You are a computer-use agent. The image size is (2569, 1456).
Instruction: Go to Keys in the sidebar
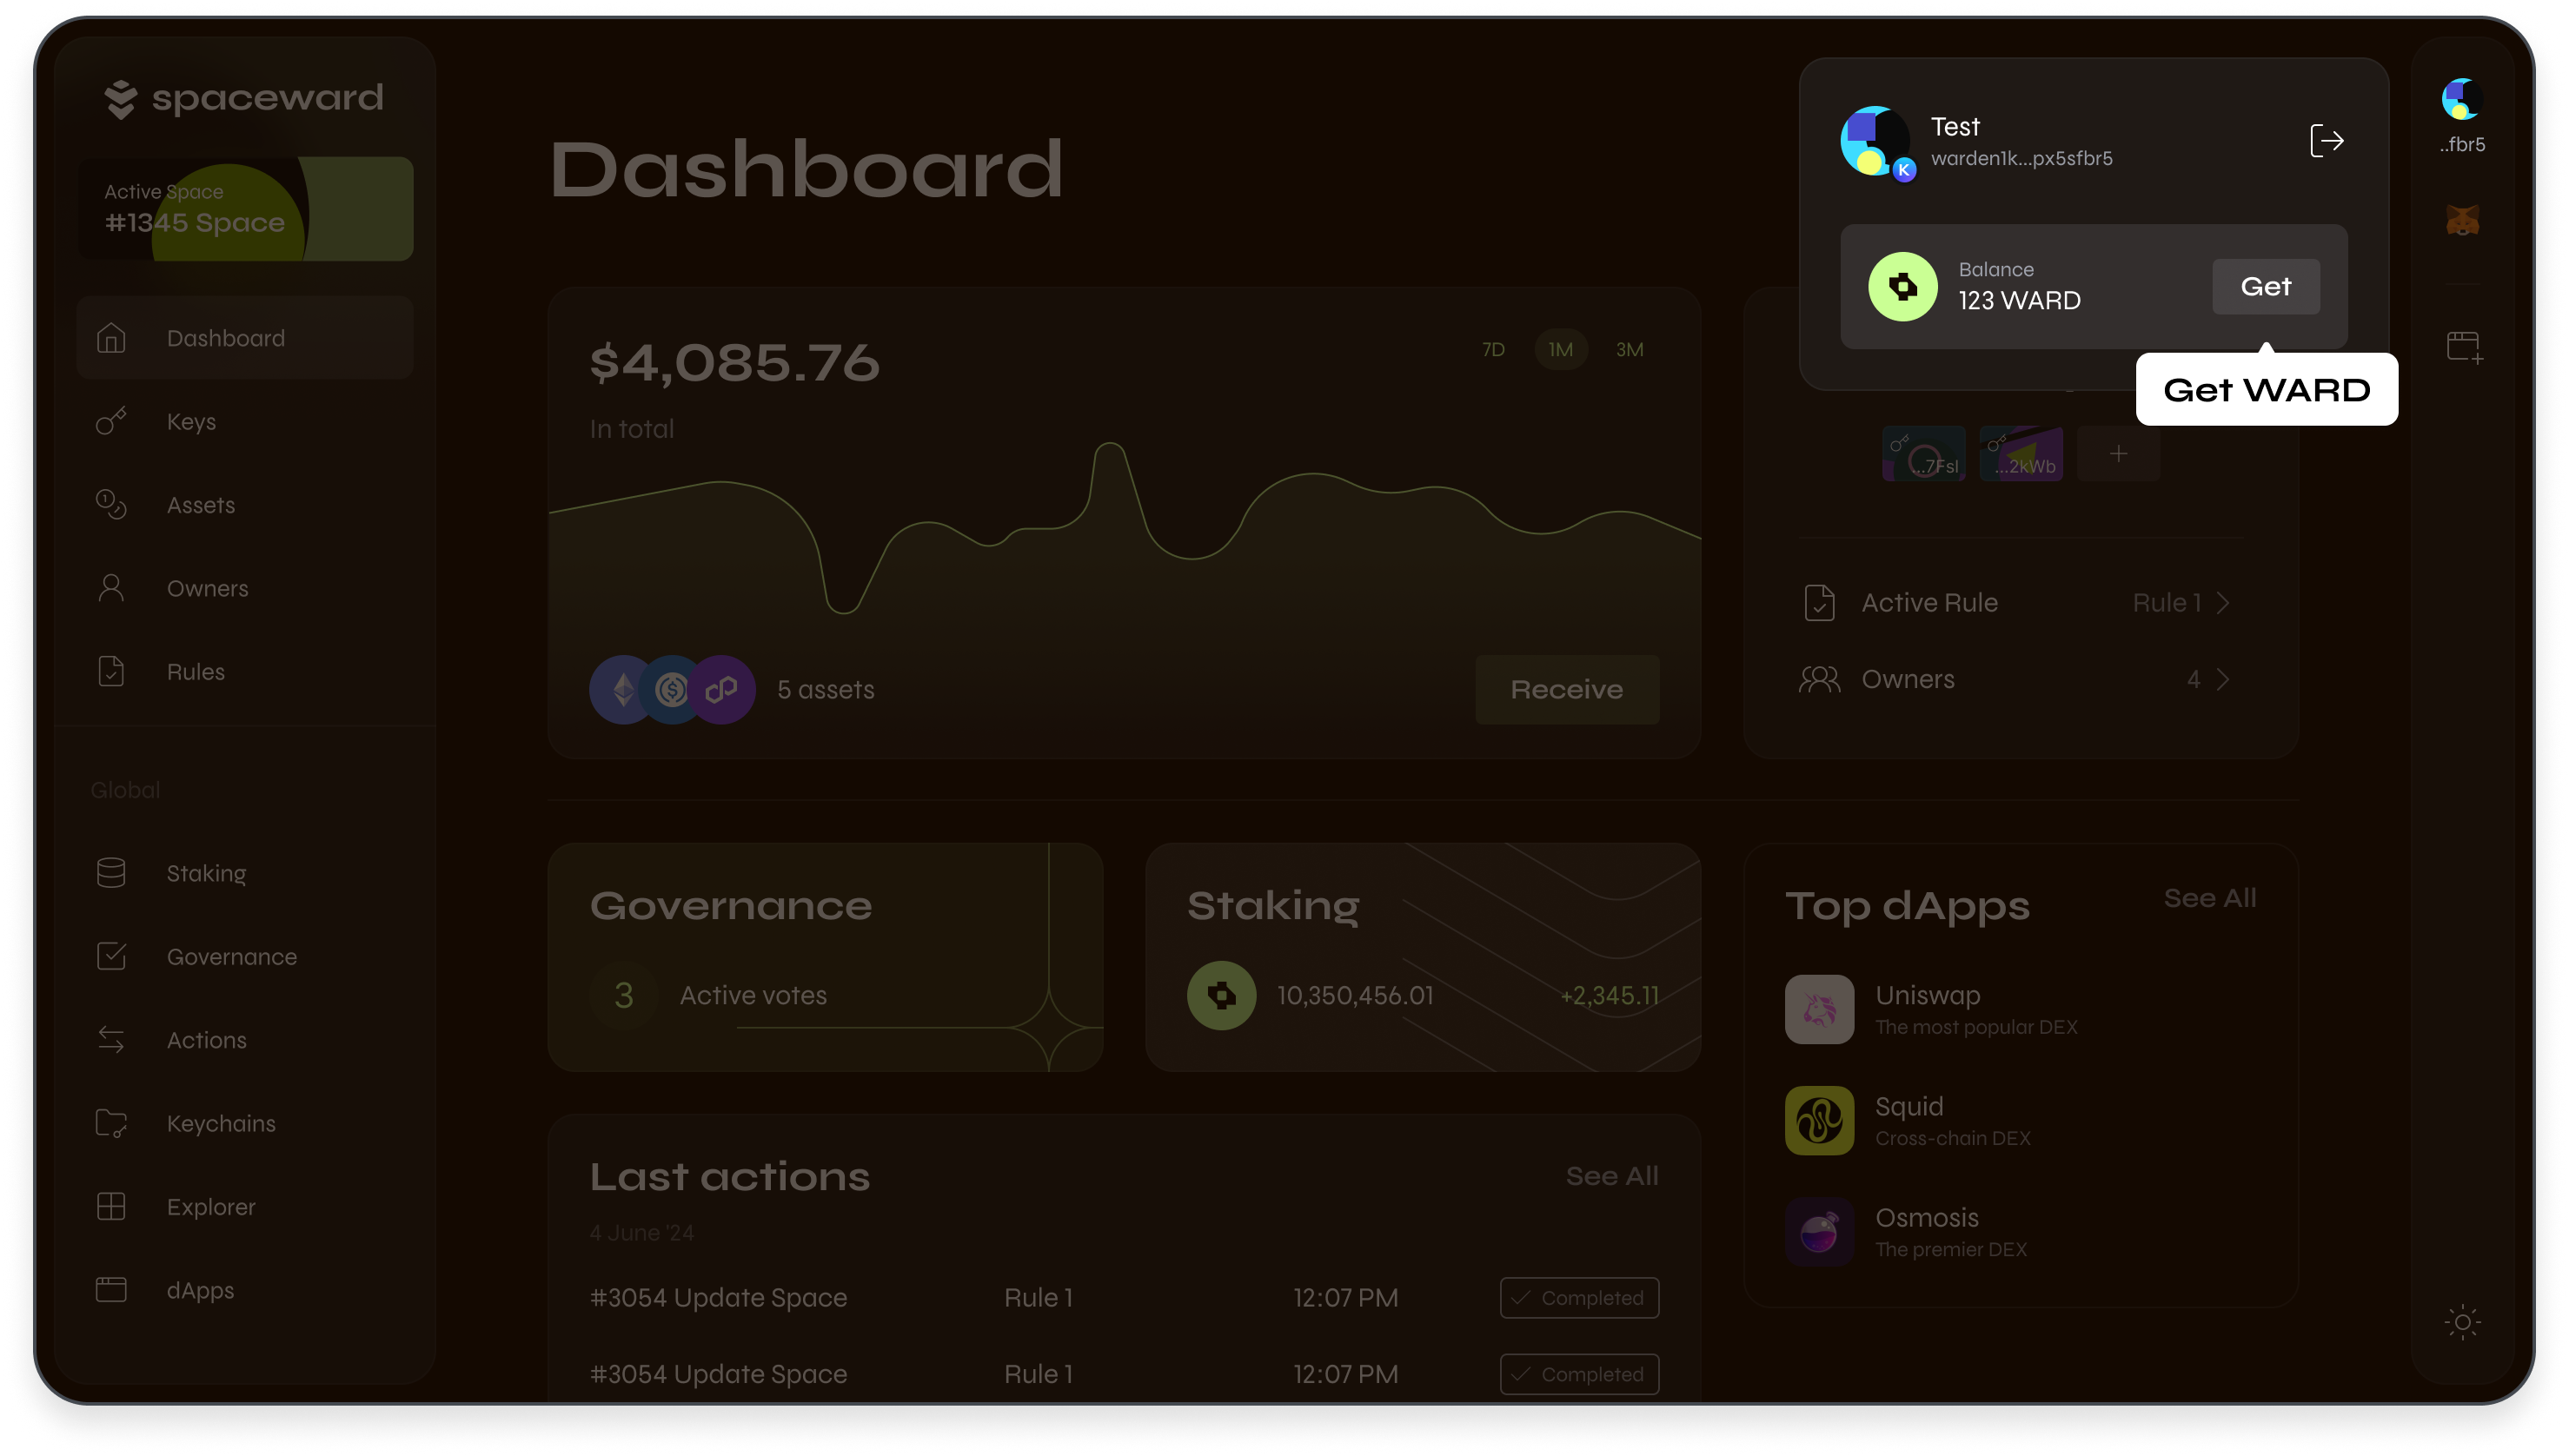tap(191, 422)
